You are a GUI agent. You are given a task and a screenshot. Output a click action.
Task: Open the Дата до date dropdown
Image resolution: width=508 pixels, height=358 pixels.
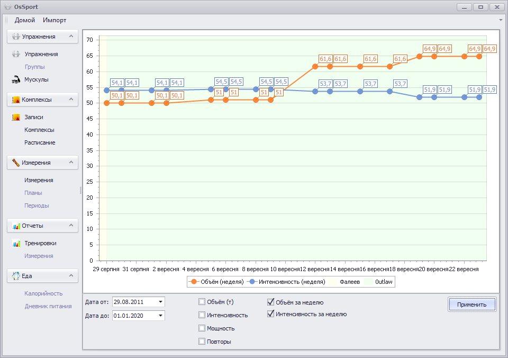pos(160,316)
